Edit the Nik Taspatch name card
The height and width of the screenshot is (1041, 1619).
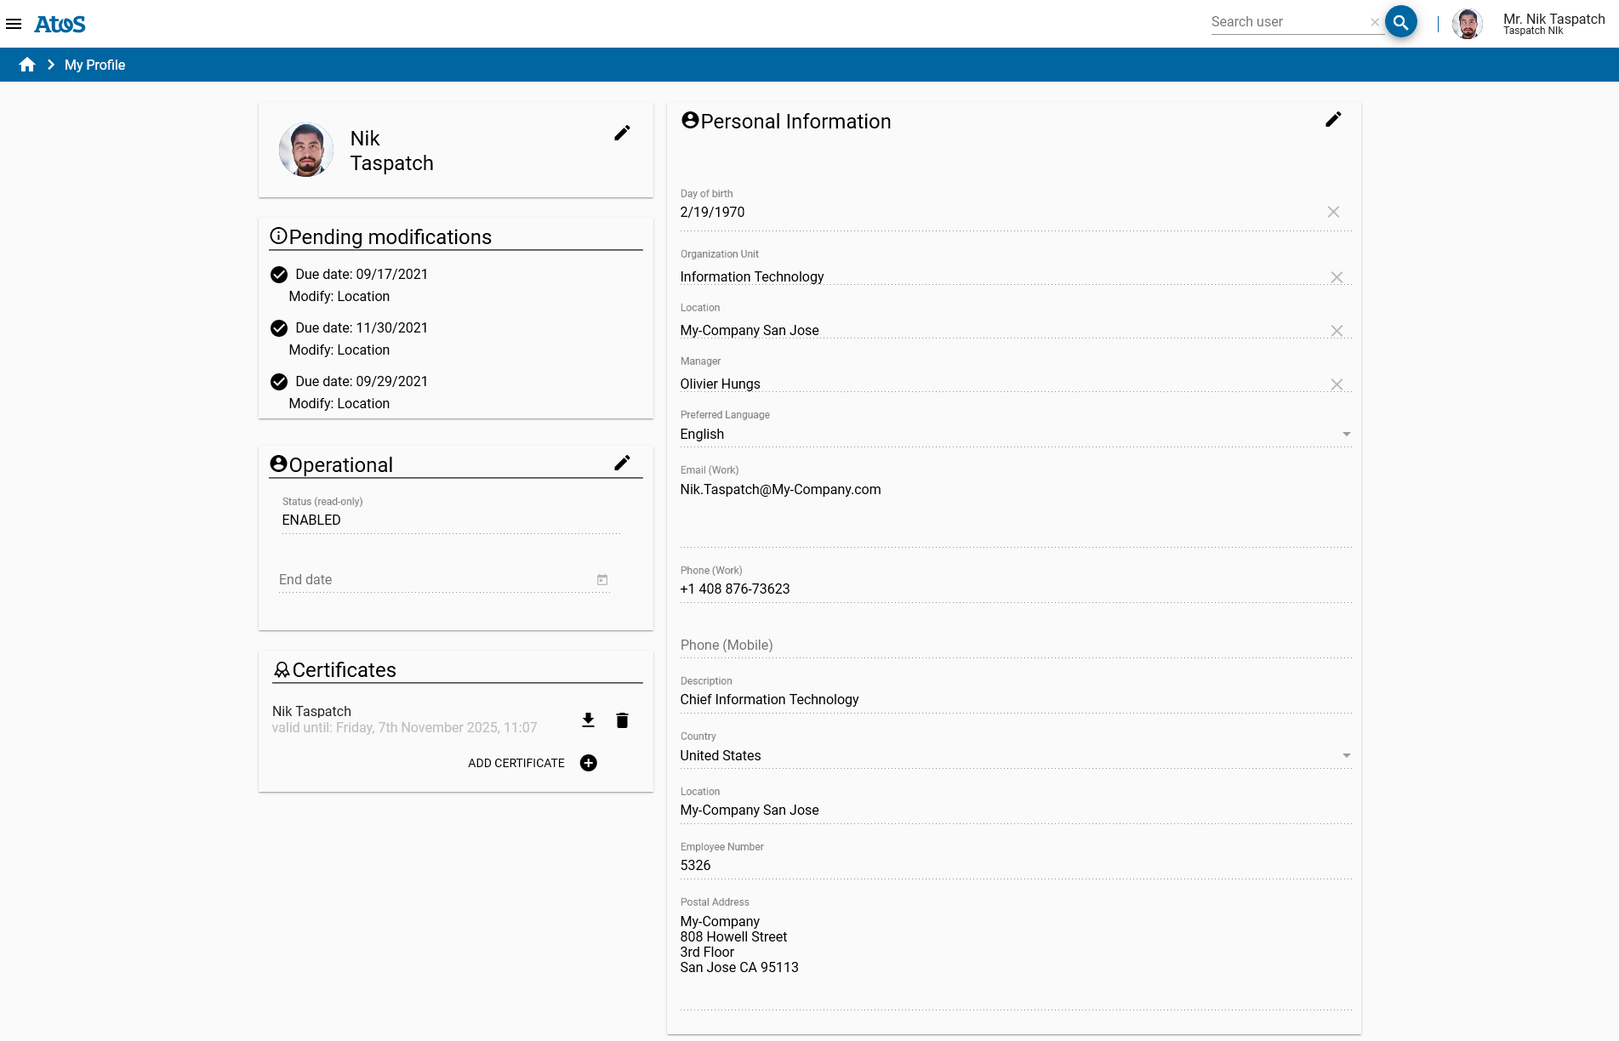click(x=622, y=133)
